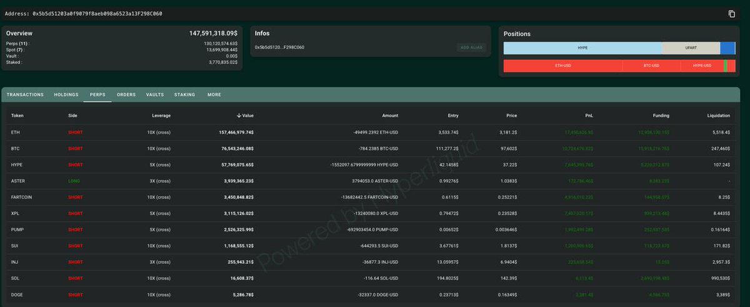
Task: Click the Overview panel heading
Action: 19,33
